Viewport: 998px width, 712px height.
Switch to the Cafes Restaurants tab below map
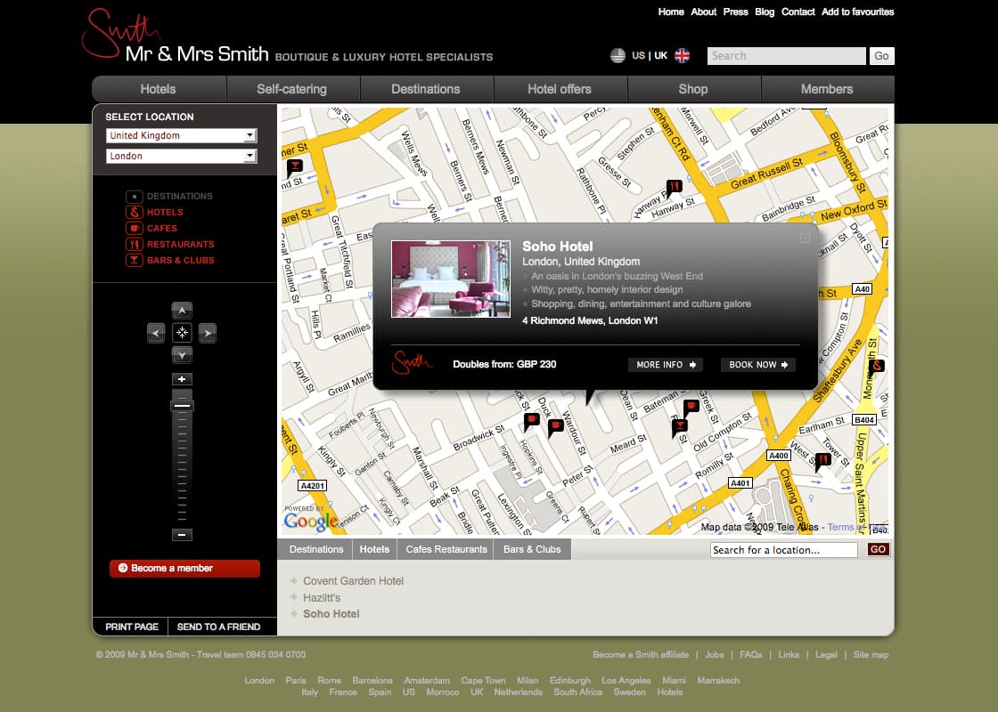446,550
